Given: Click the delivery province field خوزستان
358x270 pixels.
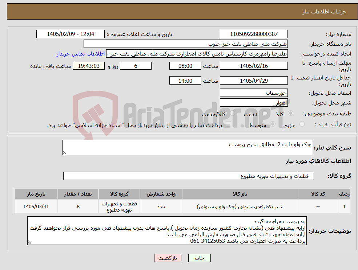Looking at the screenshot, I should click(x=254, y=93).
